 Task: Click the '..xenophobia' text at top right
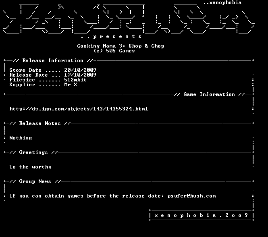[222, 2]
